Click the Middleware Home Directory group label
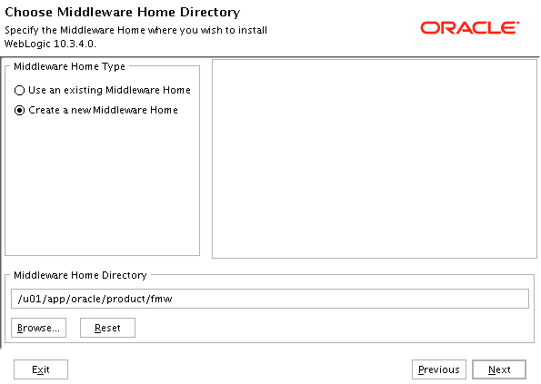 point(80,275)
